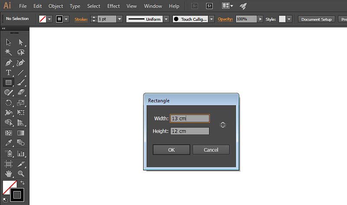Select the Paintbrush tool

[x=21, y=82]
